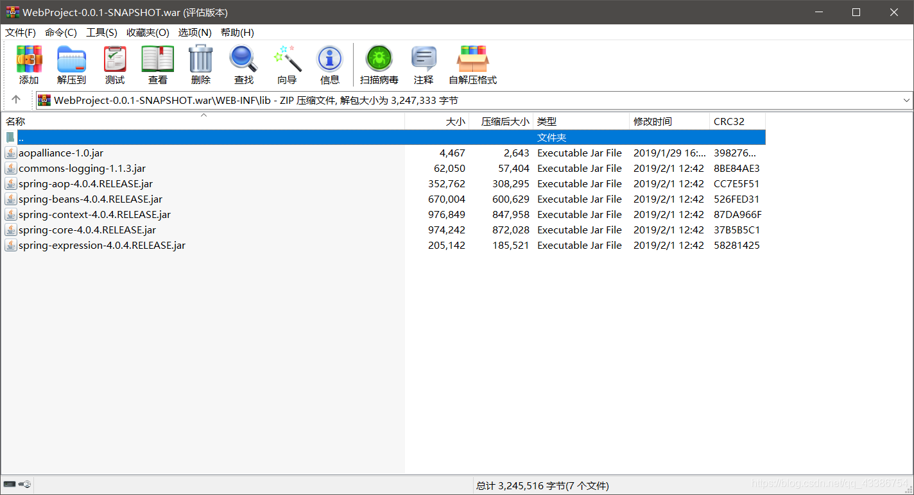The image size is (914, 495).
Task: Select the file name spring-expression-4.0.4.RELEASE.jar
Action: tap(102, 246)
